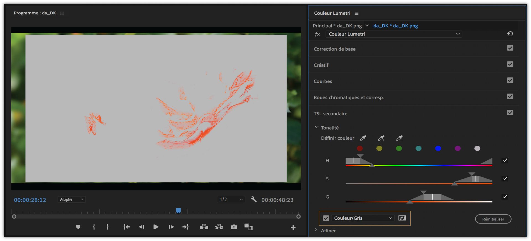The width and height of the screenshot is (531, 241).
Task: Open the wrench settings in Program monitor
Action: 253,199
